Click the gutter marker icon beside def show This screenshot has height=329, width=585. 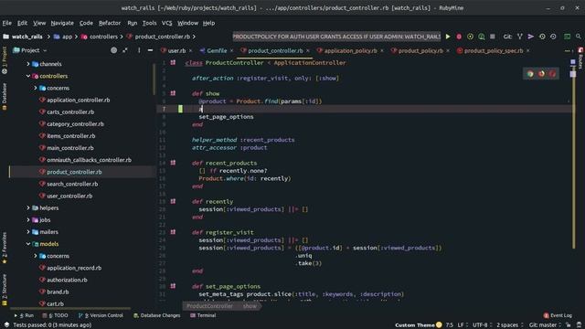tap(173, 93)
